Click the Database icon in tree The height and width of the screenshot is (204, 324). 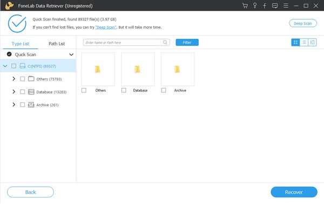(x=31, y=92)
